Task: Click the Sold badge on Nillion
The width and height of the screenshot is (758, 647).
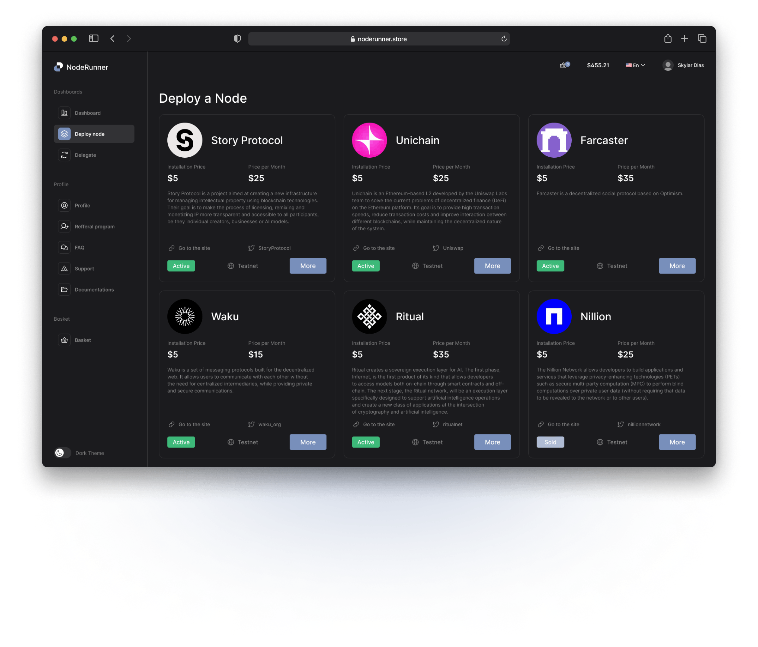Action: 550,442
